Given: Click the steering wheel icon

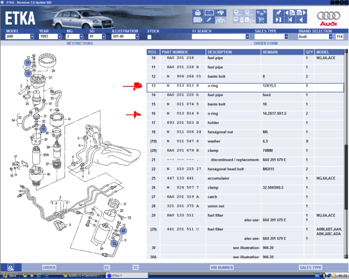Looking at the screenshot, I should pyautogui.click(x=220, y=20).
